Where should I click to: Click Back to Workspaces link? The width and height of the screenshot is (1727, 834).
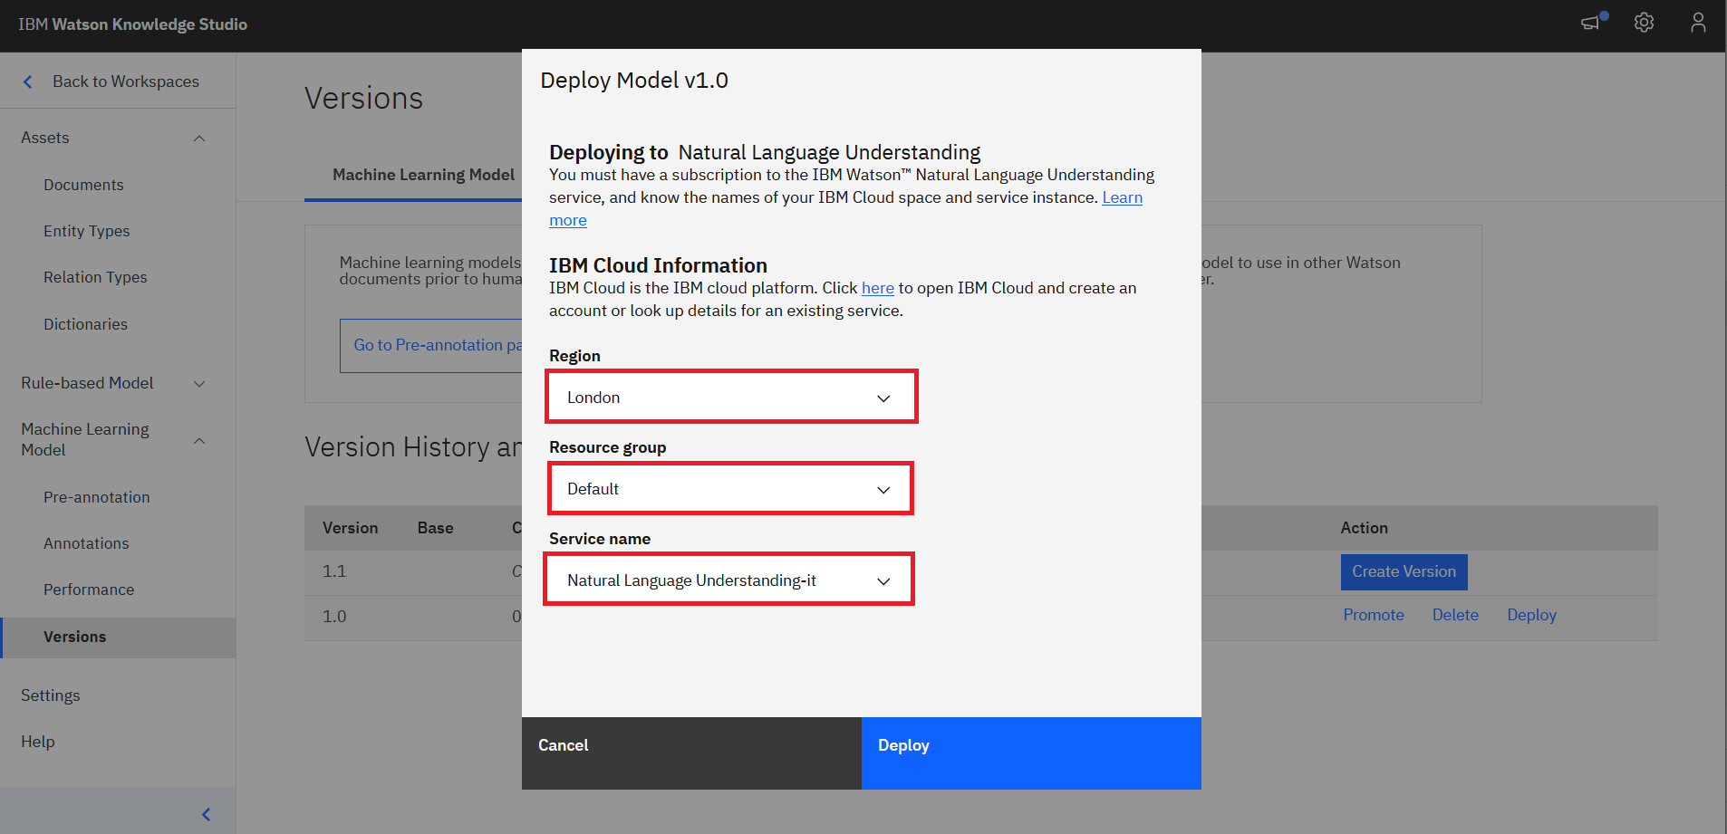(x=126, y=81)
